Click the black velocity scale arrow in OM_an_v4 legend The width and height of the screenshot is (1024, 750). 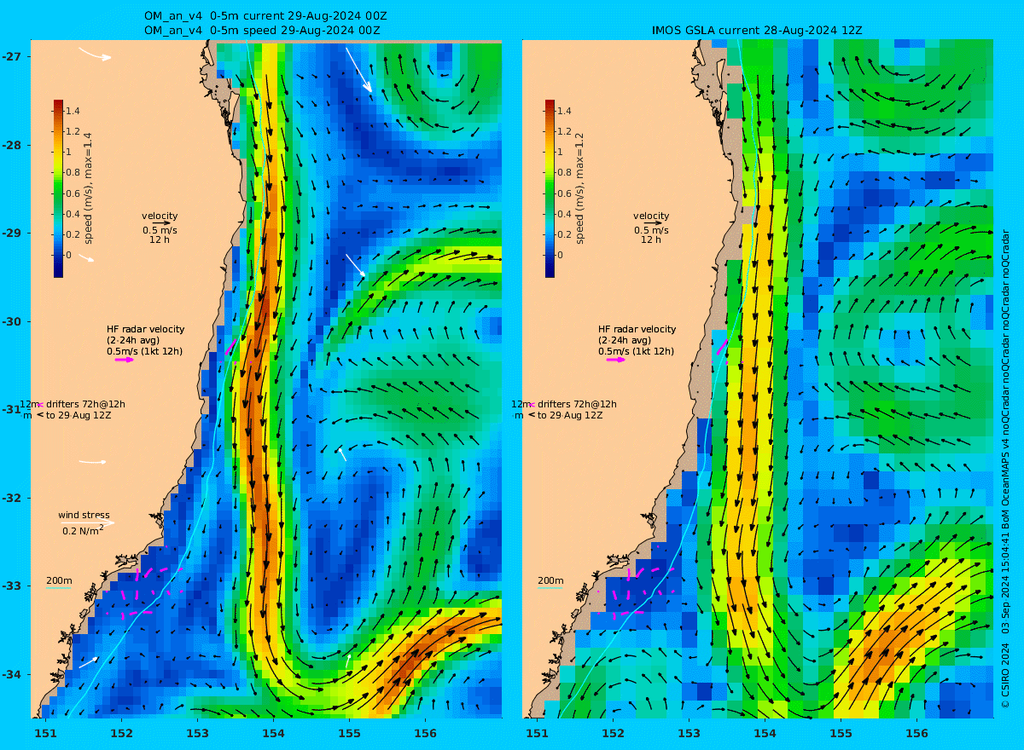pyautogui.click(x=161, y=222)
